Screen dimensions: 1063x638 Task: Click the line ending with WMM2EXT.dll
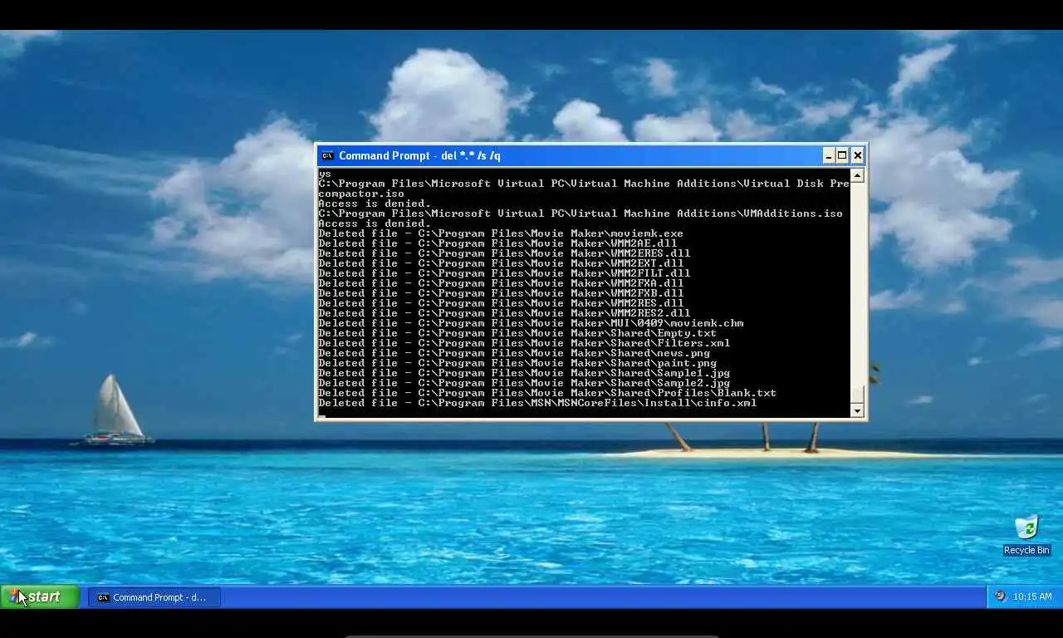[x=501, y=263]
